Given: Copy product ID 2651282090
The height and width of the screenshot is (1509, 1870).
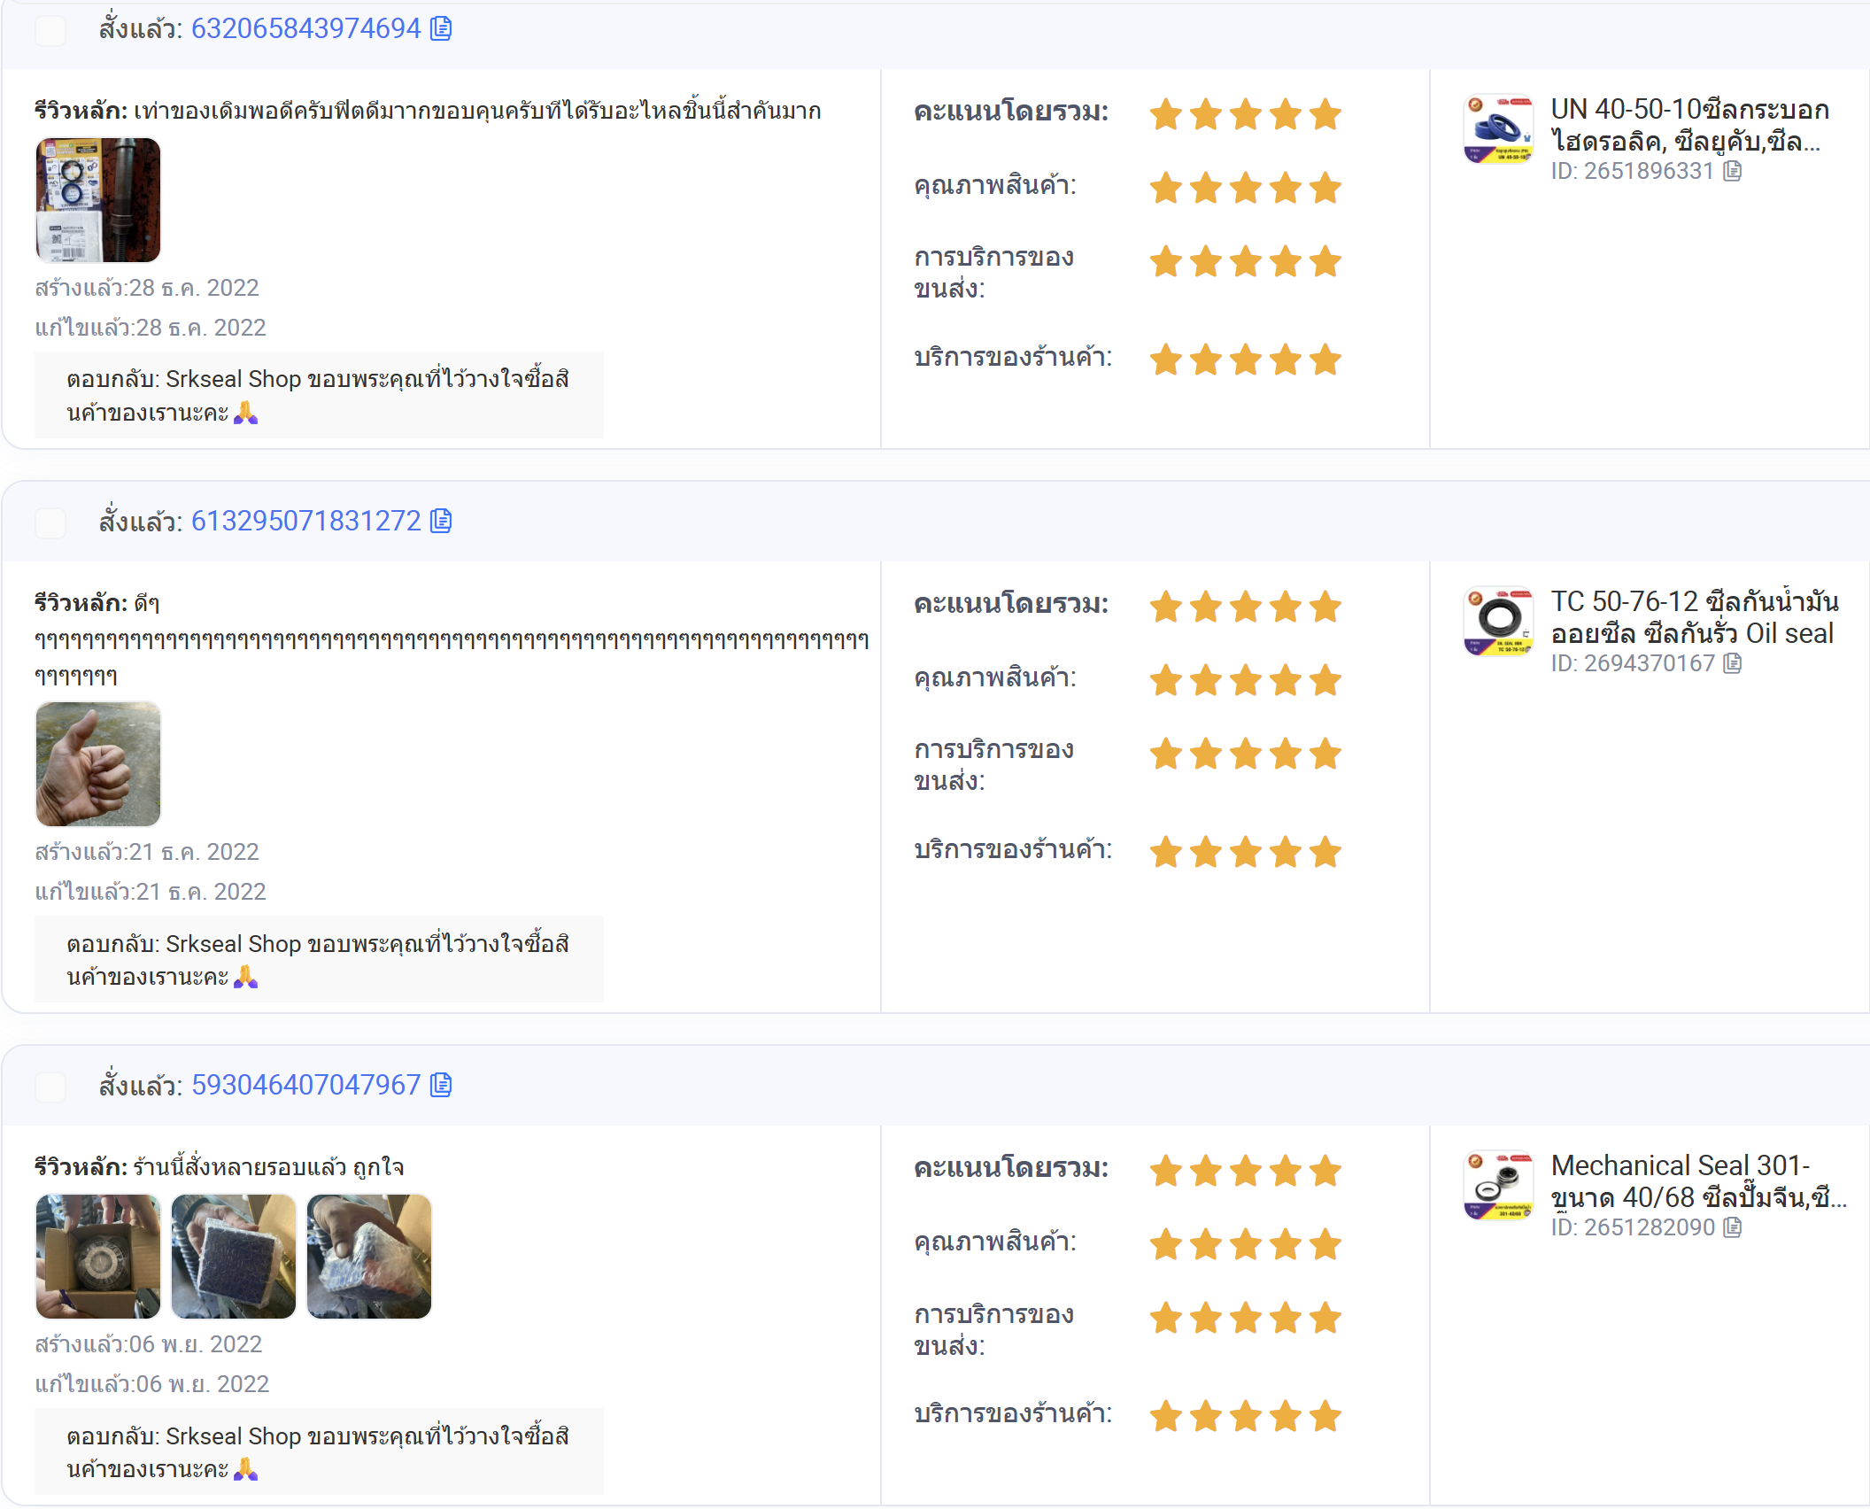Looking at the screenshot, I should coord(1733,1227).
